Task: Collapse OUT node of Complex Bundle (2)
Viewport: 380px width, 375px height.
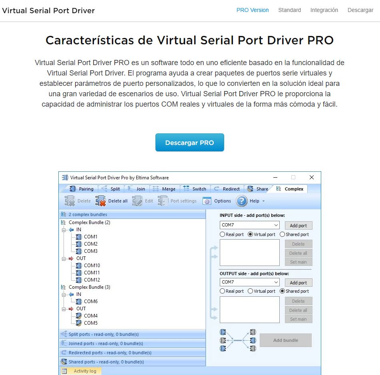Action: (64, 259)
